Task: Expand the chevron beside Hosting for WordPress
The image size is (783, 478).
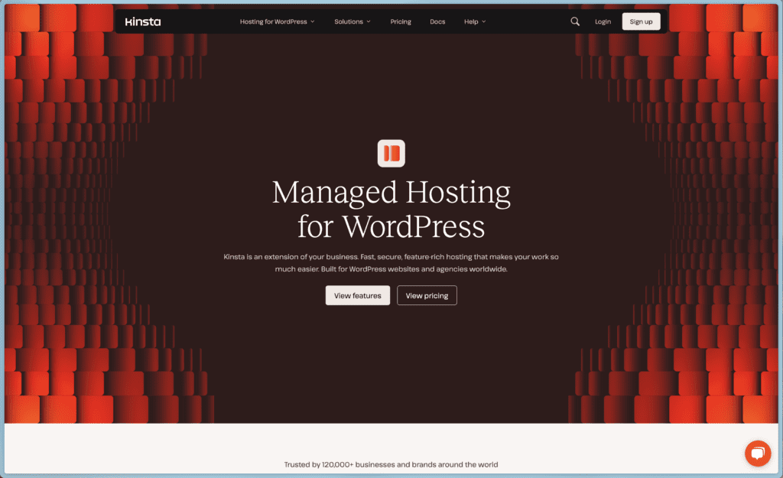Action: point(313,22)
